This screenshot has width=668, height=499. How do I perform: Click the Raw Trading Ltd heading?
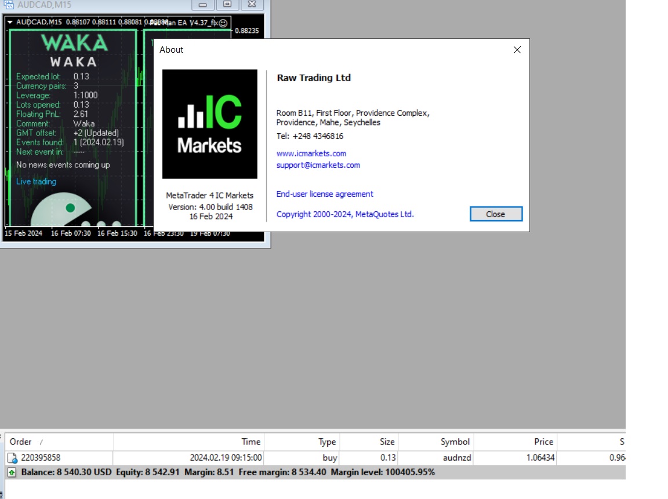[x=314, y=78]
